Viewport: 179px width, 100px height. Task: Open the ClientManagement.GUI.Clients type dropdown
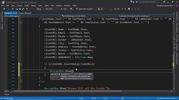coord(89,16)
